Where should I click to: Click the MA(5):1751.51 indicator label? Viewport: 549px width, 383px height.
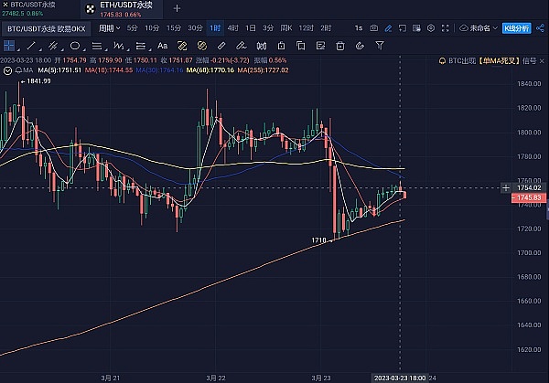coord(59,70)
